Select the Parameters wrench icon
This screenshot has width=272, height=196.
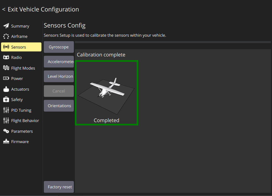pos(6,131)
